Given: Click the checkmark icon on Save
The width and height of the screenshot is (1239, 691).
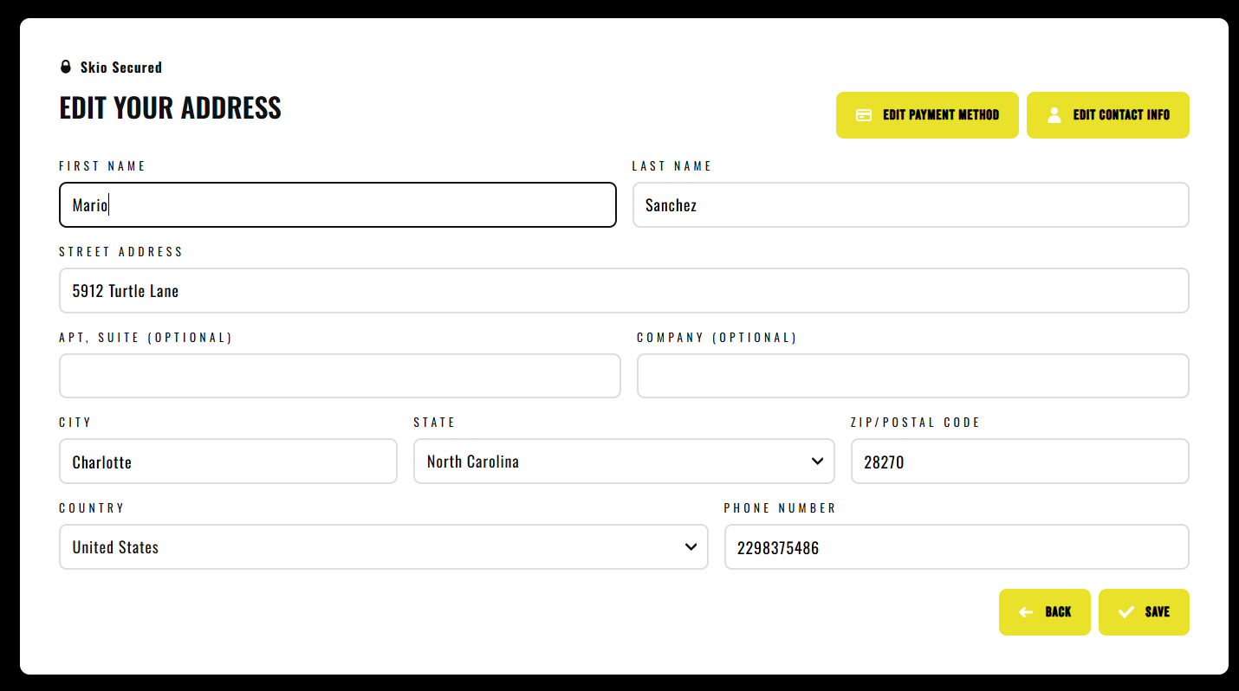Looking at the screenshot, I should pyautogui.click(x=1125, y=612).
